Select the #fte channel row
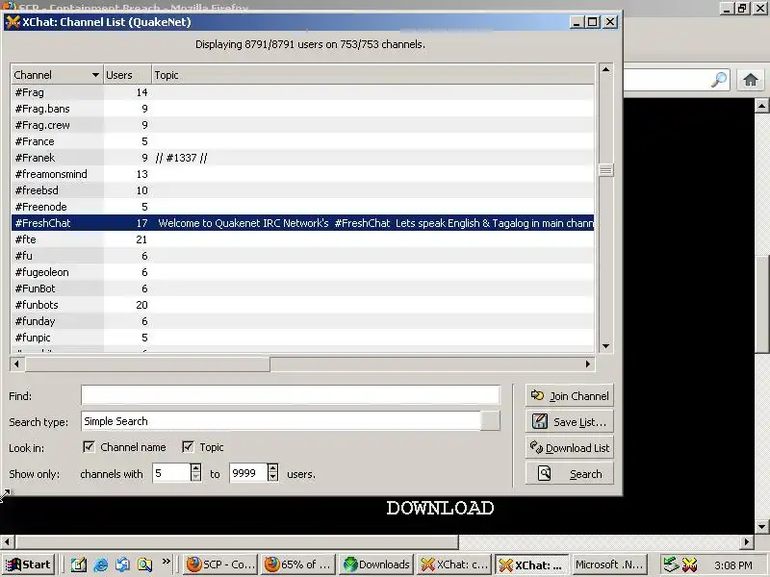 click(x=302, y=239)
